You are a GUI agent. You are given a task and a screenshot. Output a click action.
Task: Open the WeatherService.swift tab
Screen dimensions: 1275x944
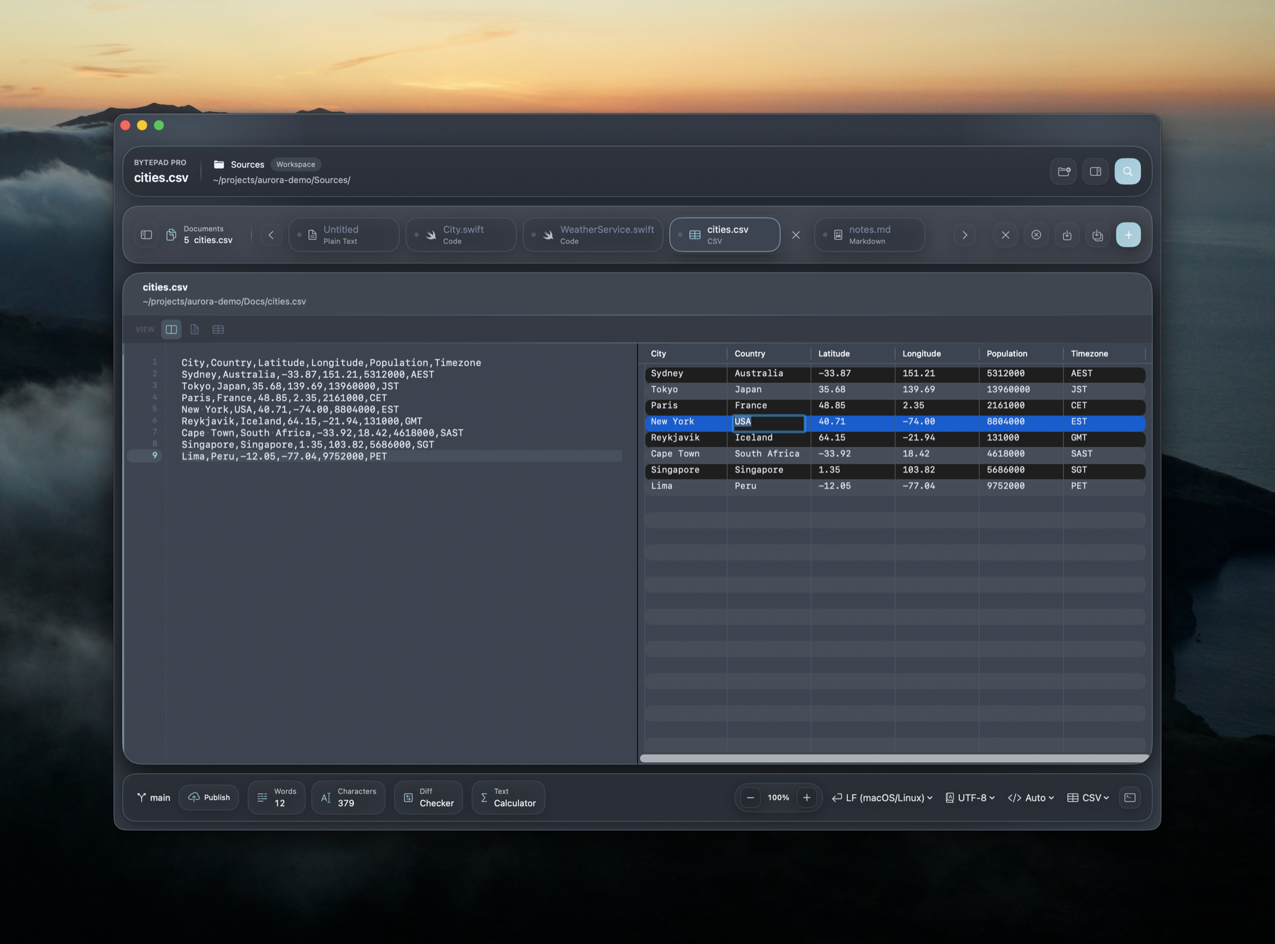point(592,235)
